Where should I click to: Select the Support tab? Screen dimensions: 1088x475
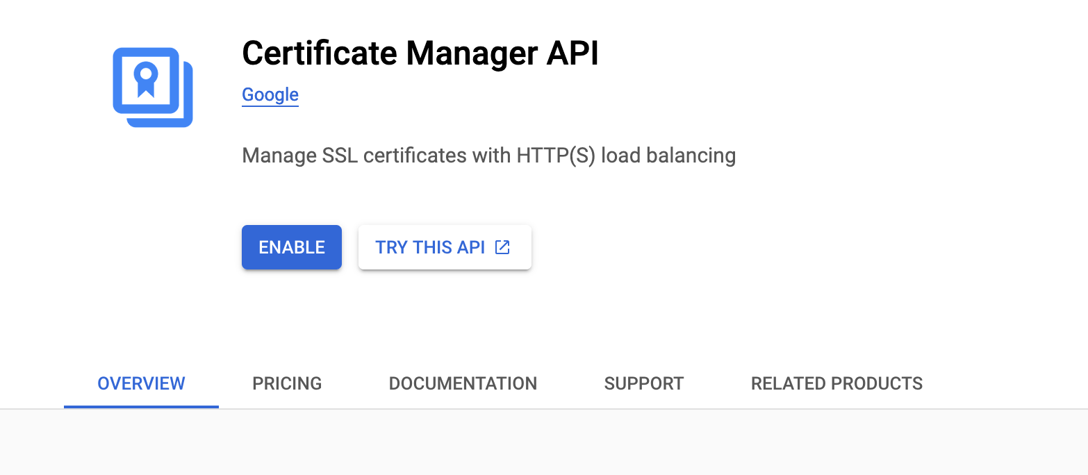[x=644, y=383]
